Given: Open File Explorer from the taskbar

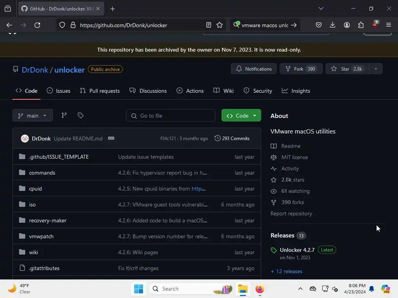Looking at the screenshot, I should [243, 289].
